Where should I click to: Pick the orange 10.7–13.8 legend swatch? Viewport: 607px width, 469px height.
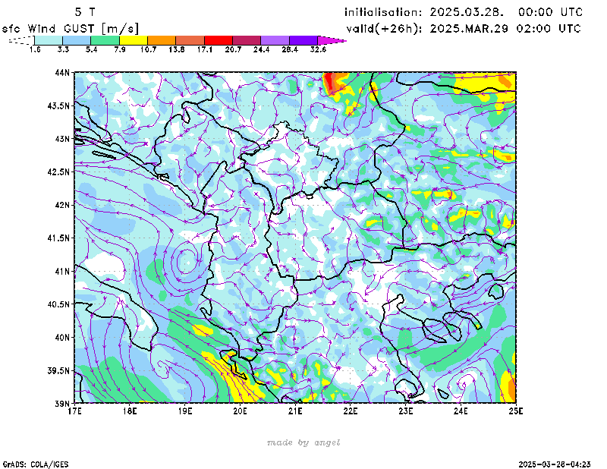tap(162, 39)
